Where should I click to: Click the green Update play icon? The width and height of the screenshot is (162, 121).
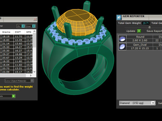[x=139, y=31]
